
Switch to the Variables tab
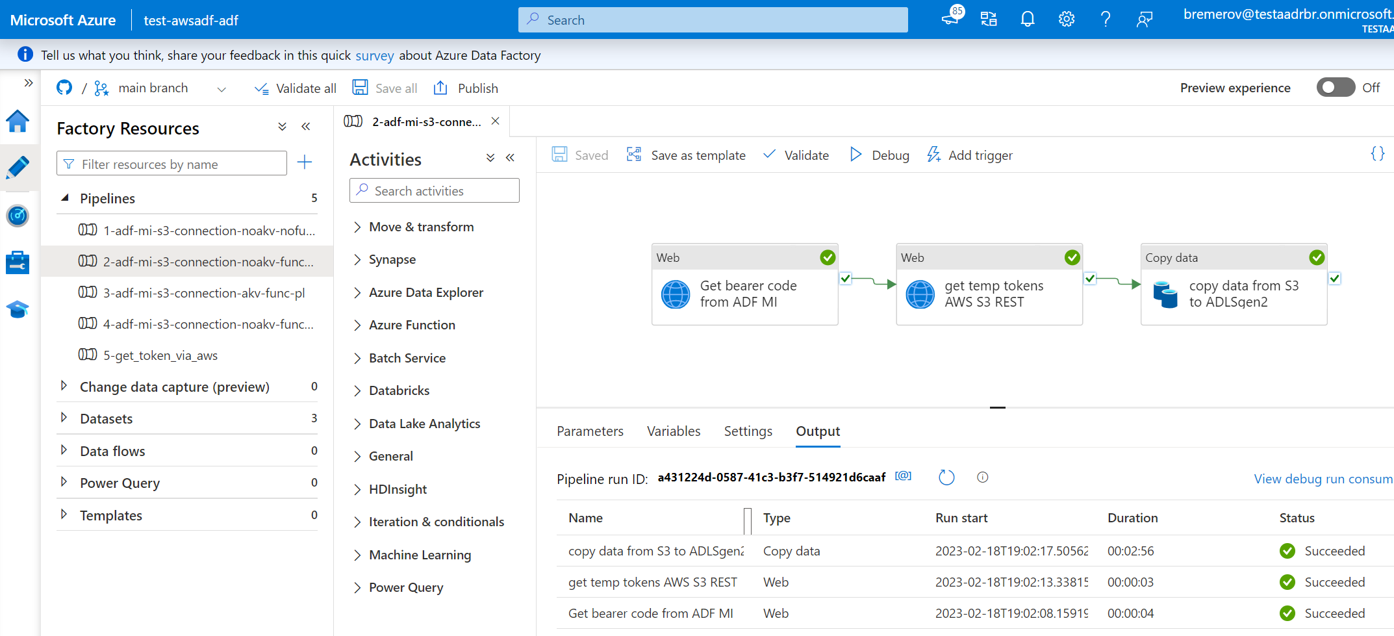pos(673,431)
